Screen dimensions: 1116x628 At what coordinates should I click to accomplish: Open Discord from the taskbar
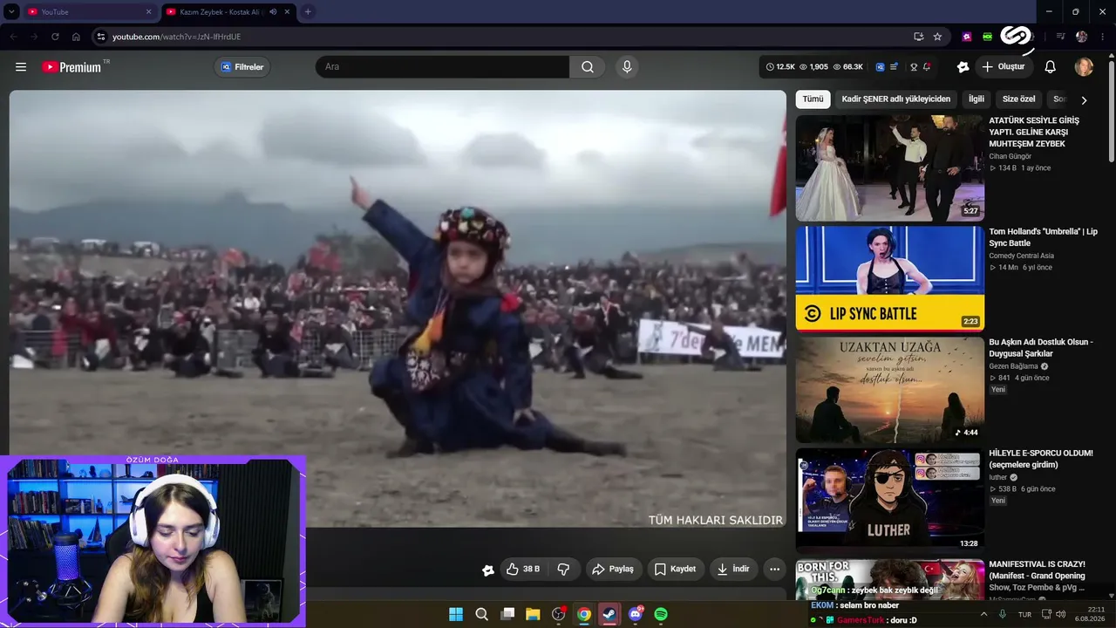coord(636,614)
